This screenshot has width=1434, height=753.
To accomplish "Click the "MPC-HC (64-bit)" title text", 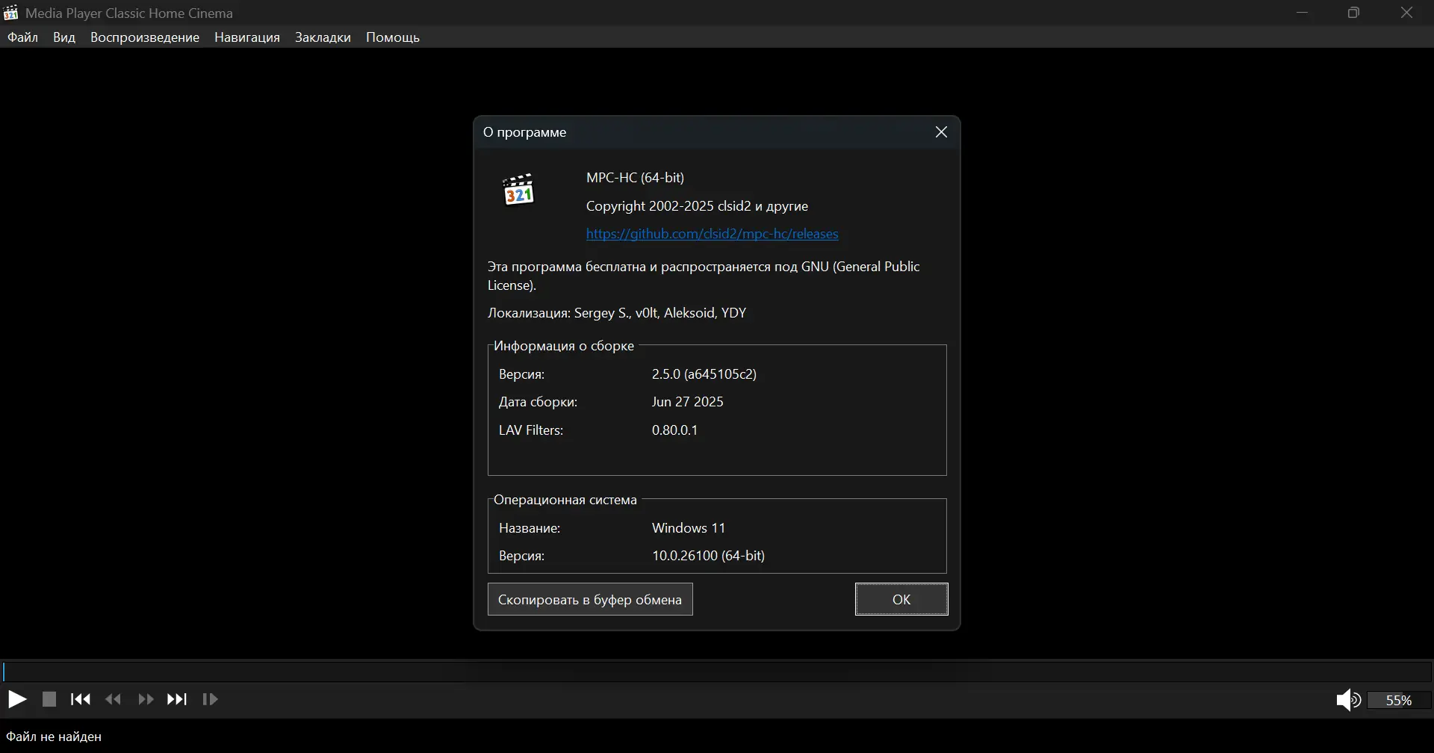I will point(636,178).
